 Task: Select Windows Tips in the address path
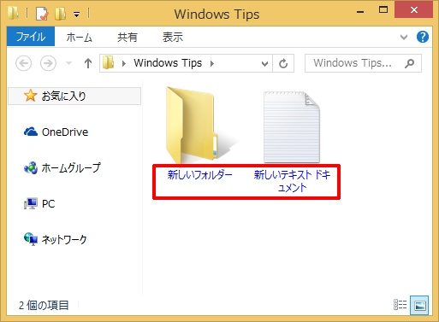tap(168, 63)
